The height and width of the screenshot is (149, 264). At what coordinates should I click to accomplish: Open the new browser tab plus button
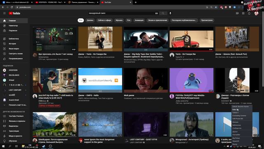(x=136, y=2)
